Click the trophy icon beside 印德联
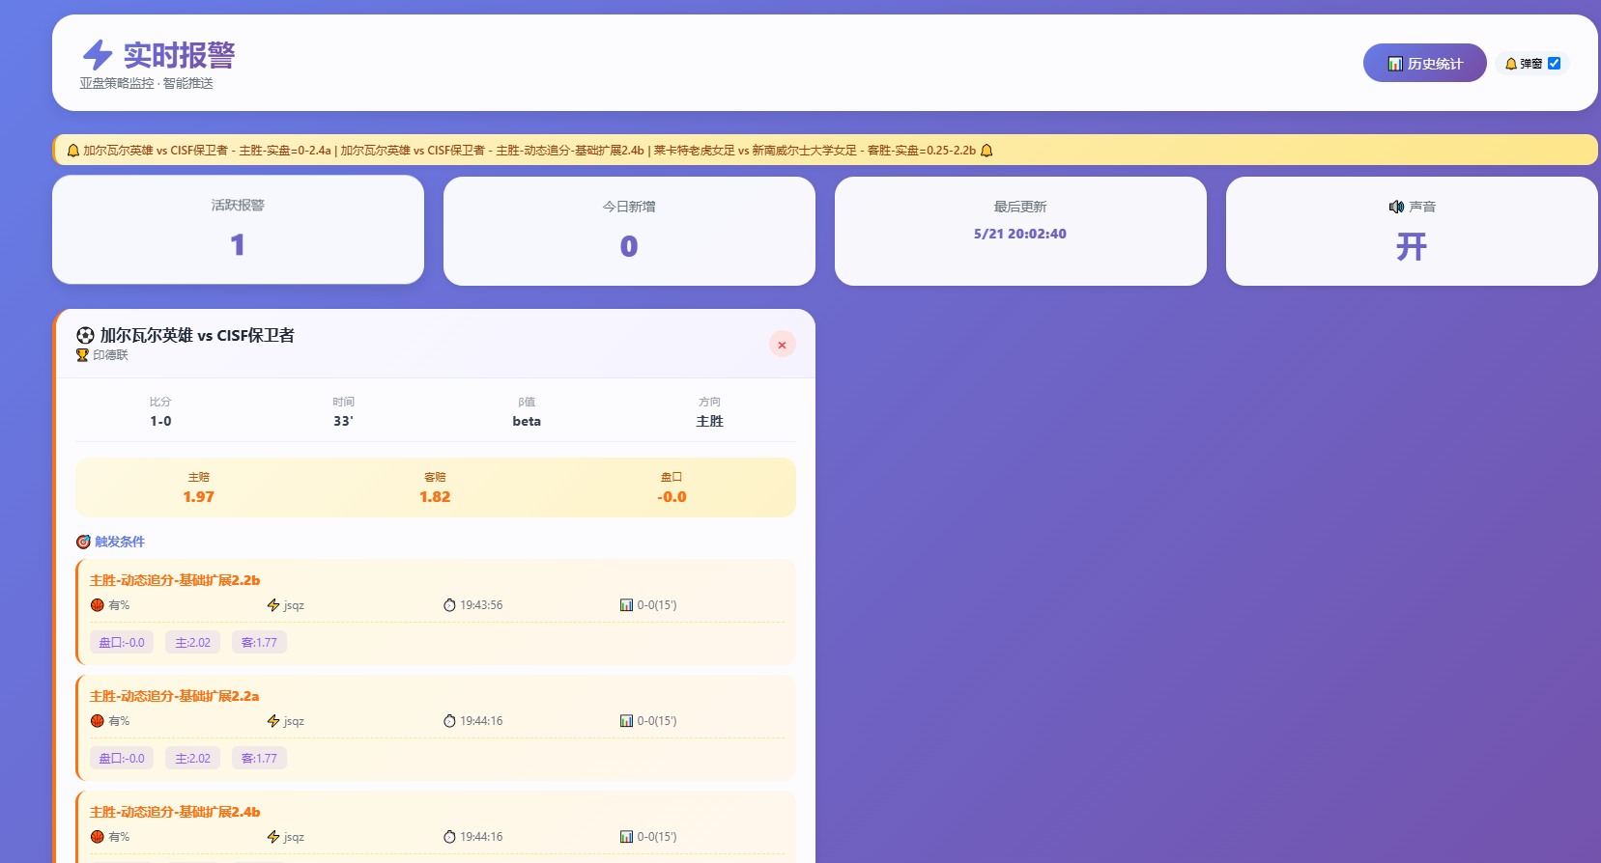 (82, 355)
